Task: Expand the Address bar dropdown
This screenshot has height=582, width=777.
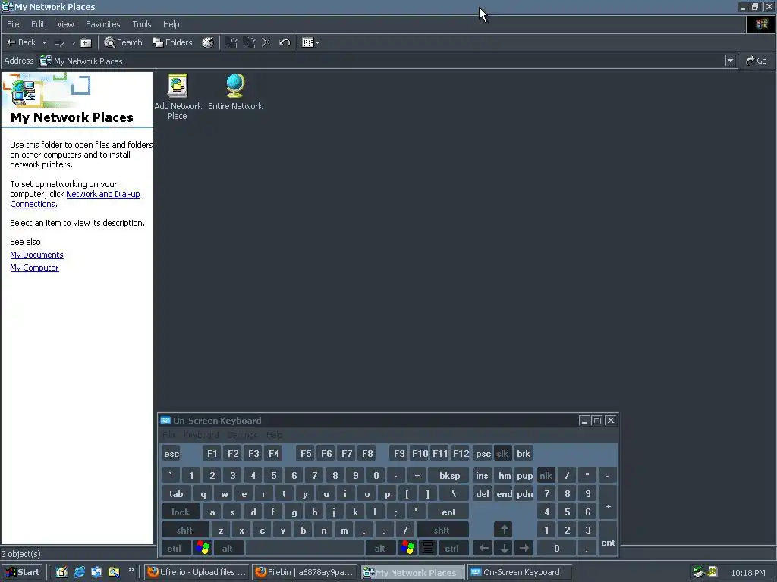Action: pos(730,61)
